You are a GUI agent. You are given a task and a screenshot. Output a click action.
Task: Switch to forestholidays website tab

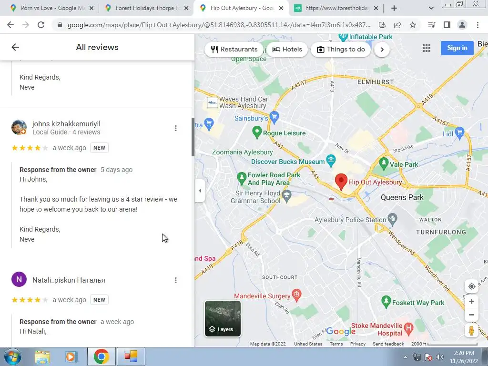336,8
